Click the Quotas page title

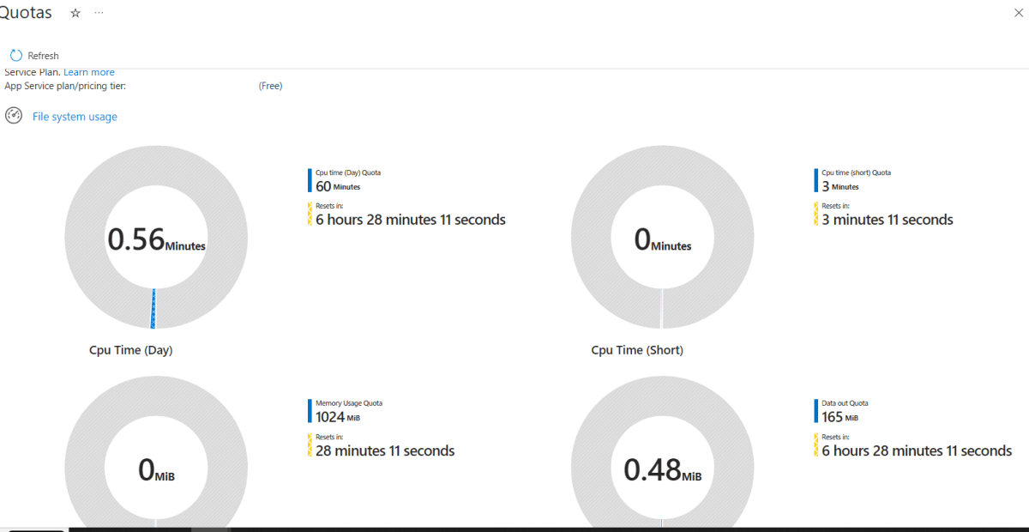tap(26, 13)
